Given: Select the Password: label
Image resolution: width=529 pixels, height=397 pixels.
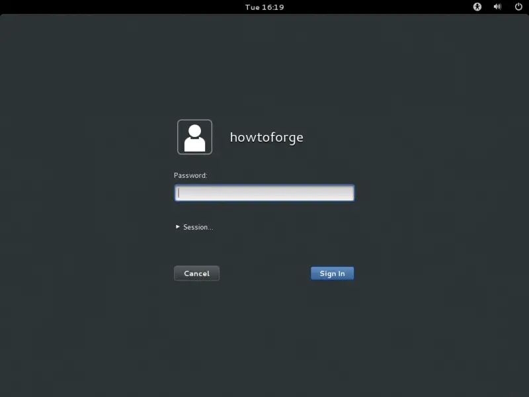Looking at the screenshot, I should coord(190,175).
